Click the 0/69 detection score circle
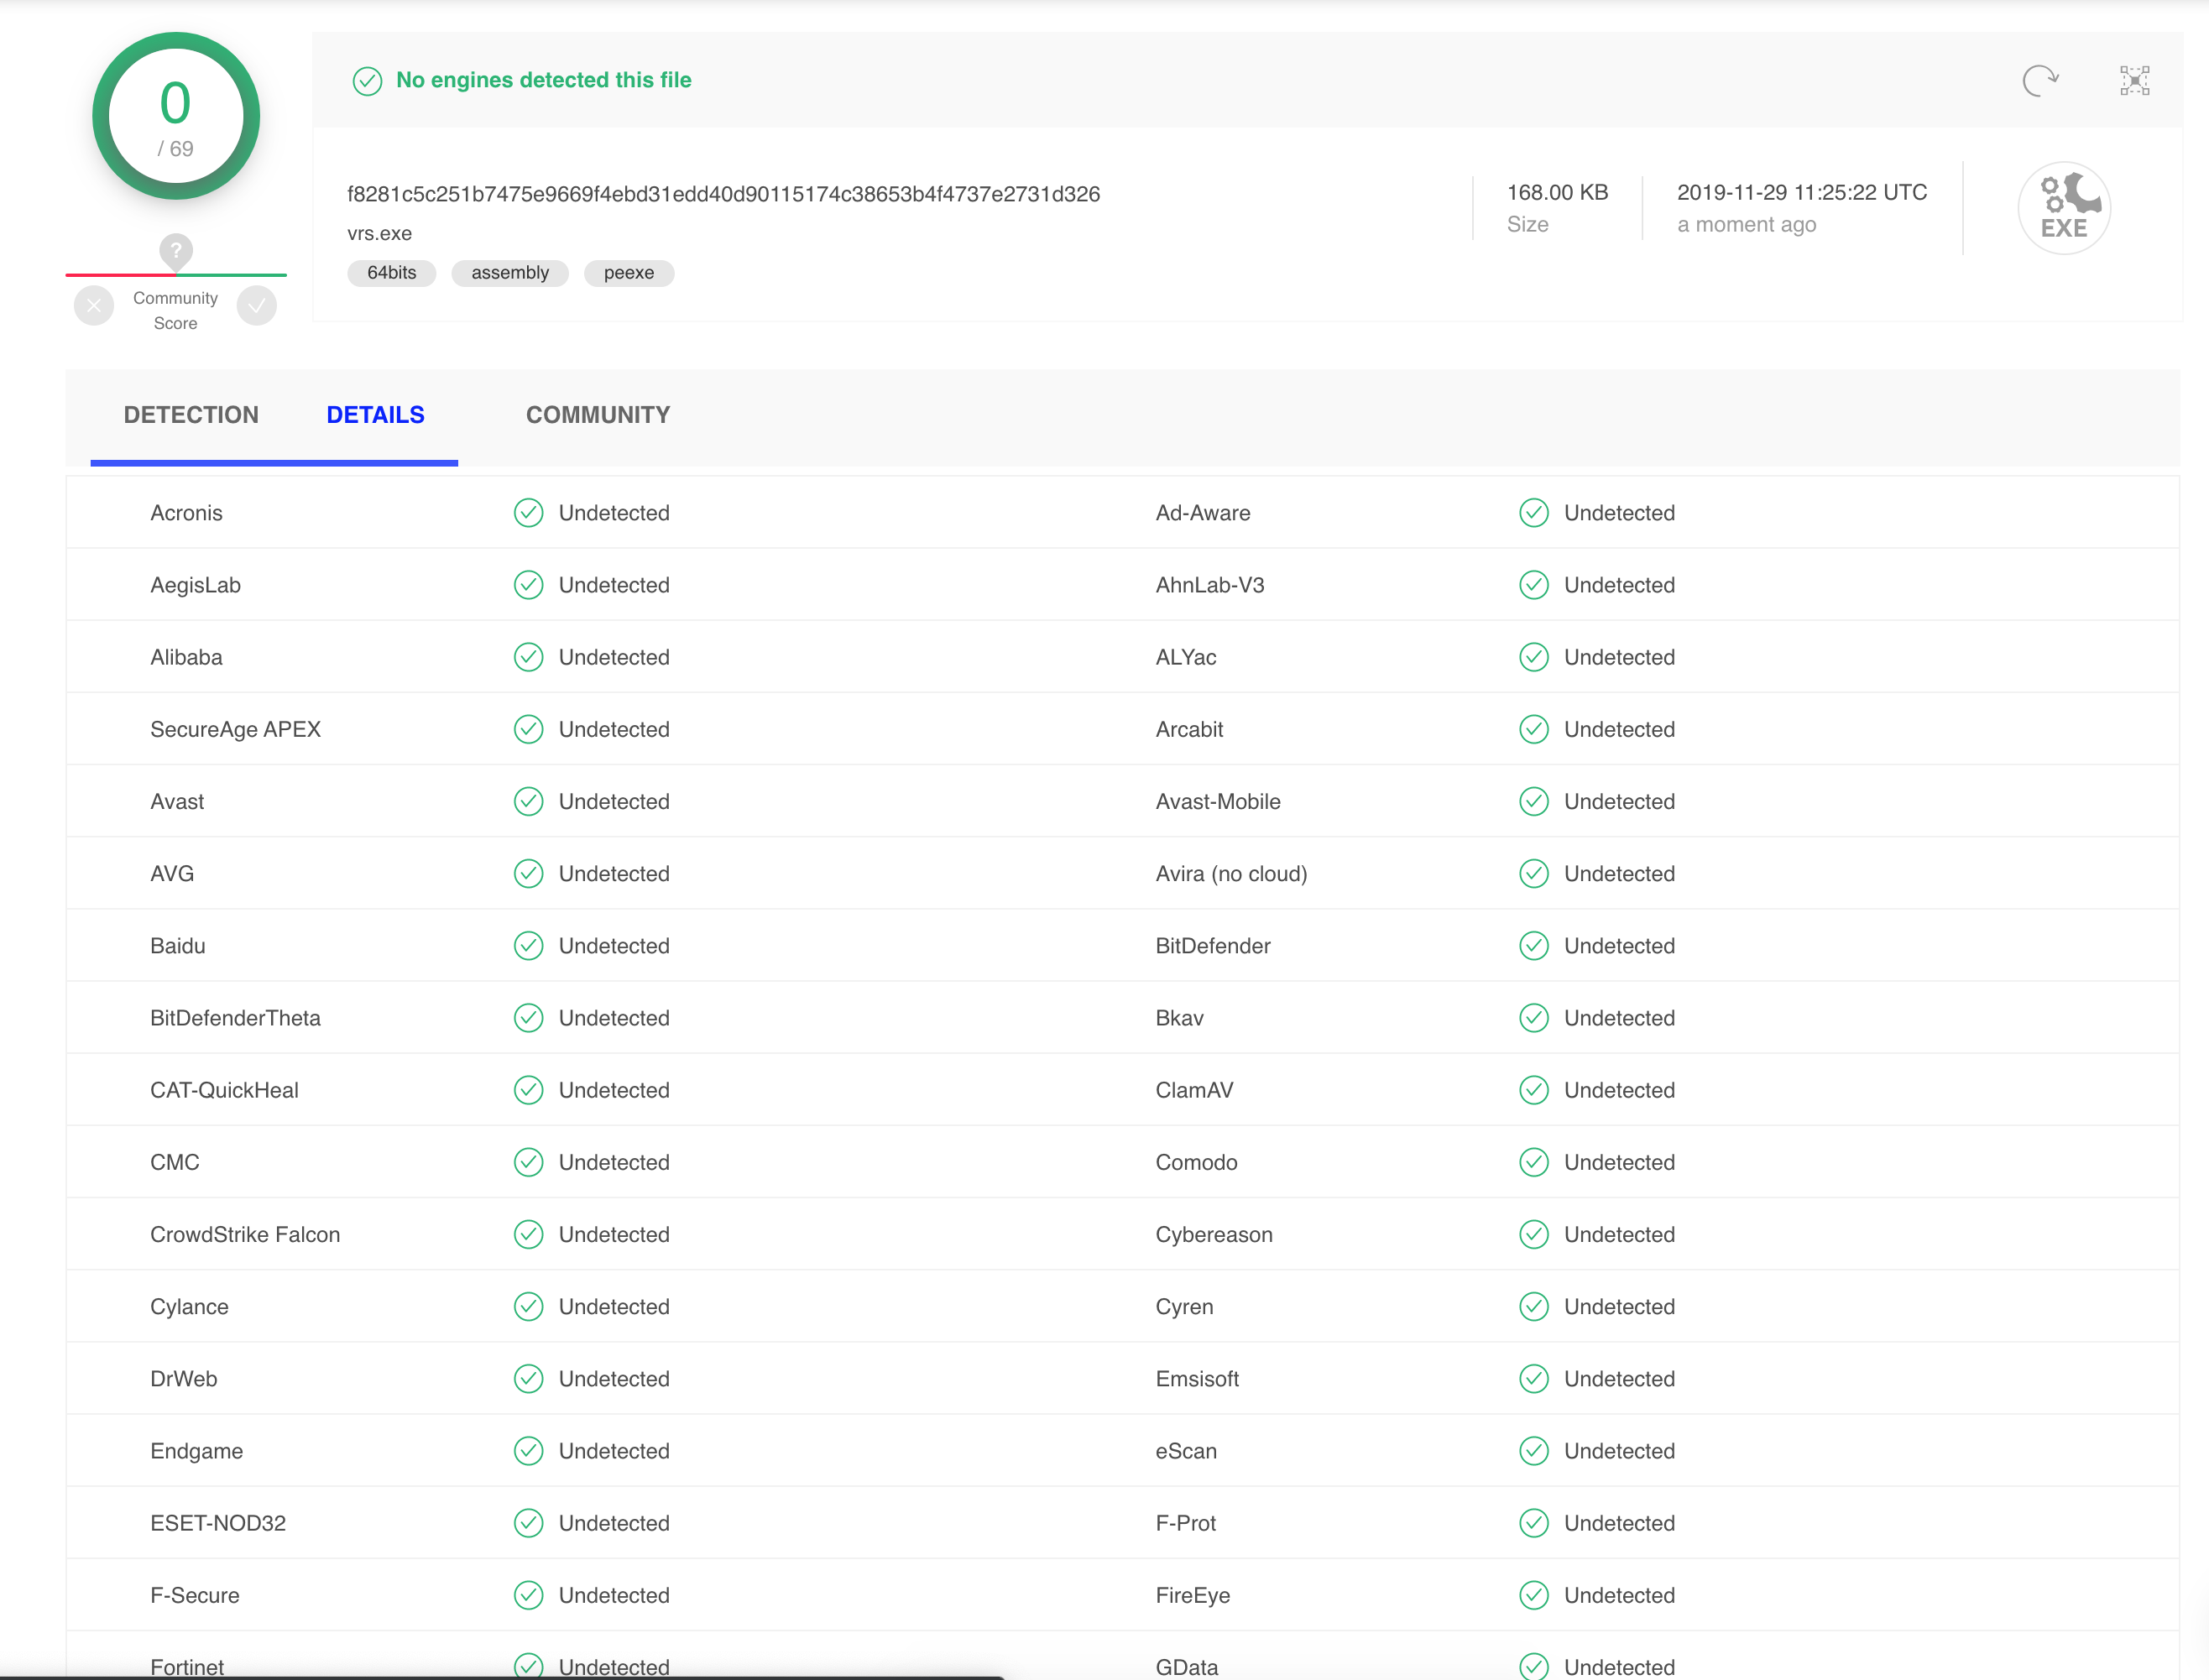Image resolution: width=2209 pixels, height=1680 pixels. [x=176, y=117]
